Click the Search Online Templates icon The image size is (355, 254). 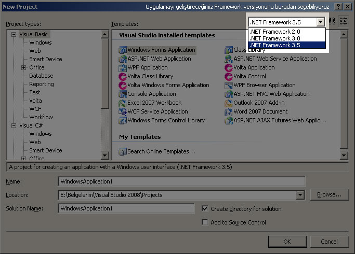[123, 152]
